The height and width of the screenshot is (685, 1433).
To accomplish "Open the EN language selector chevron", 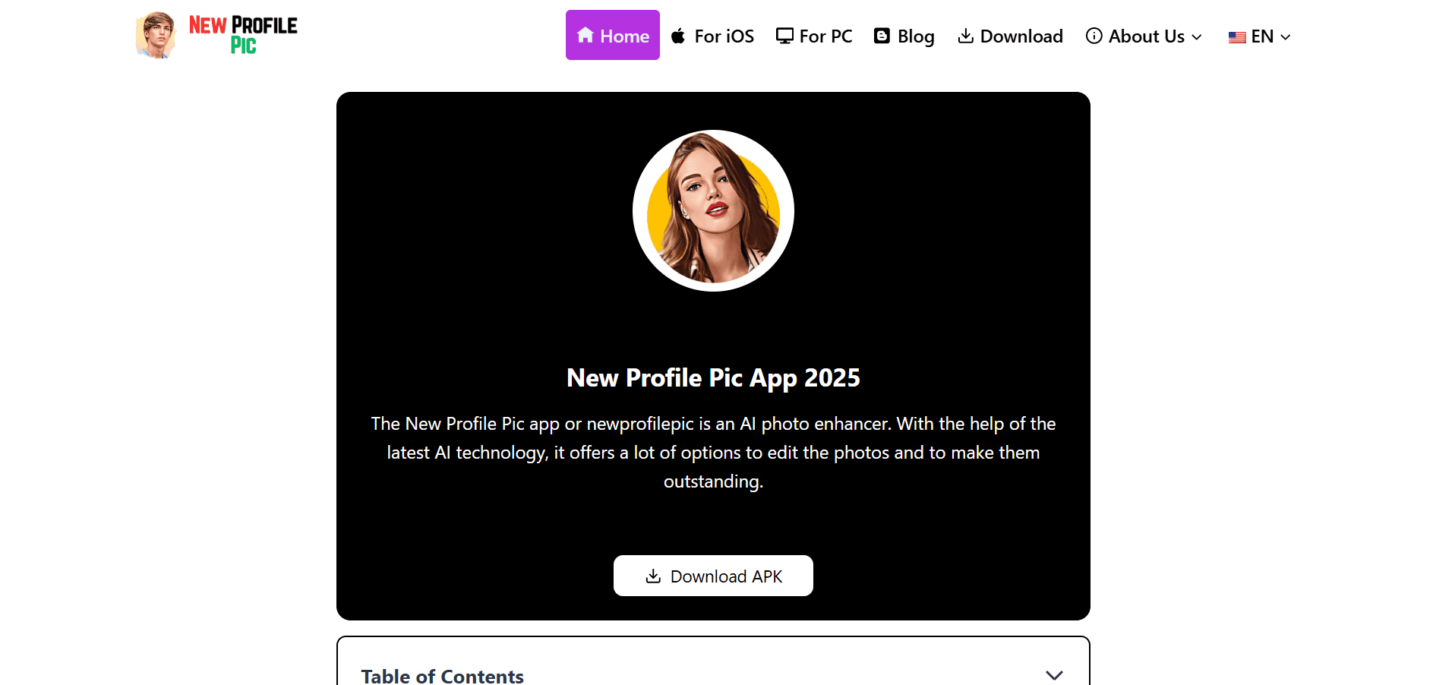I will coord(1286,37).
